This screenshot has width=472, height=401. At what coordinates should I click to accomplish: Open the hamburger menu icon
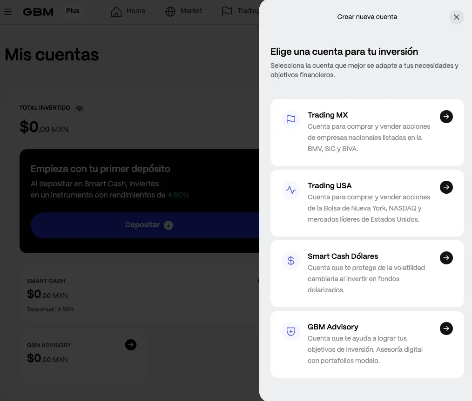tap(8, 12)
